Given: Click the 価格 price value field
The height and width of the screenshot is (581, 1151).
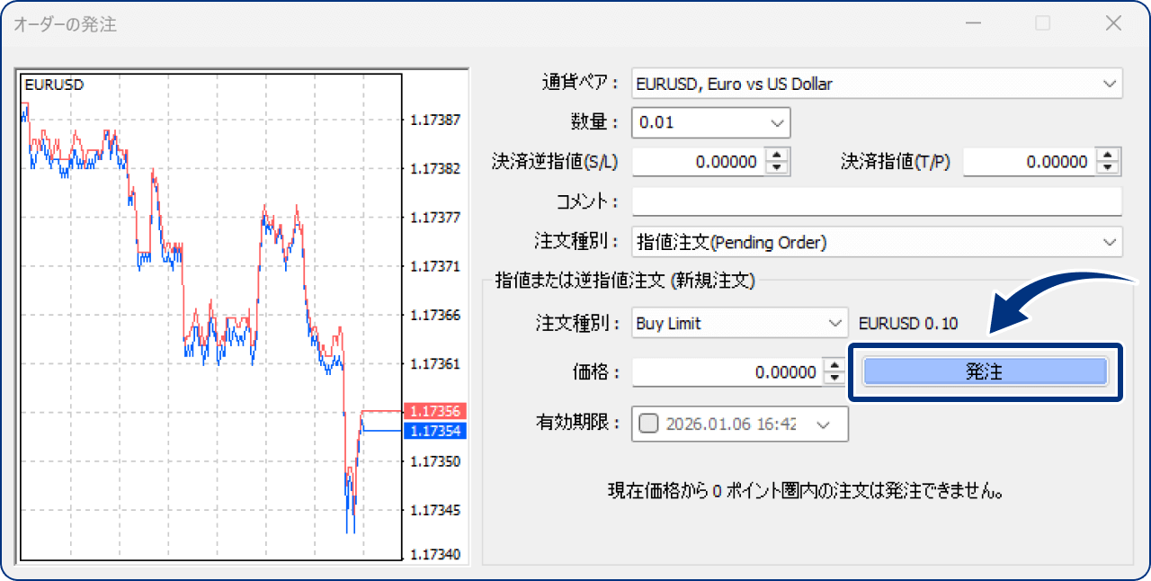Looking at the screenshot, I should (728, 371).
